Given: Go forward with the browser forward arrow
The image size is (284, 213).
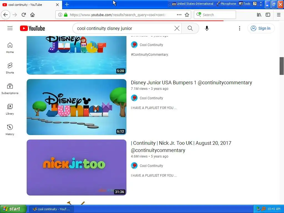Looking at the screenshot, I should pos(15,15).
